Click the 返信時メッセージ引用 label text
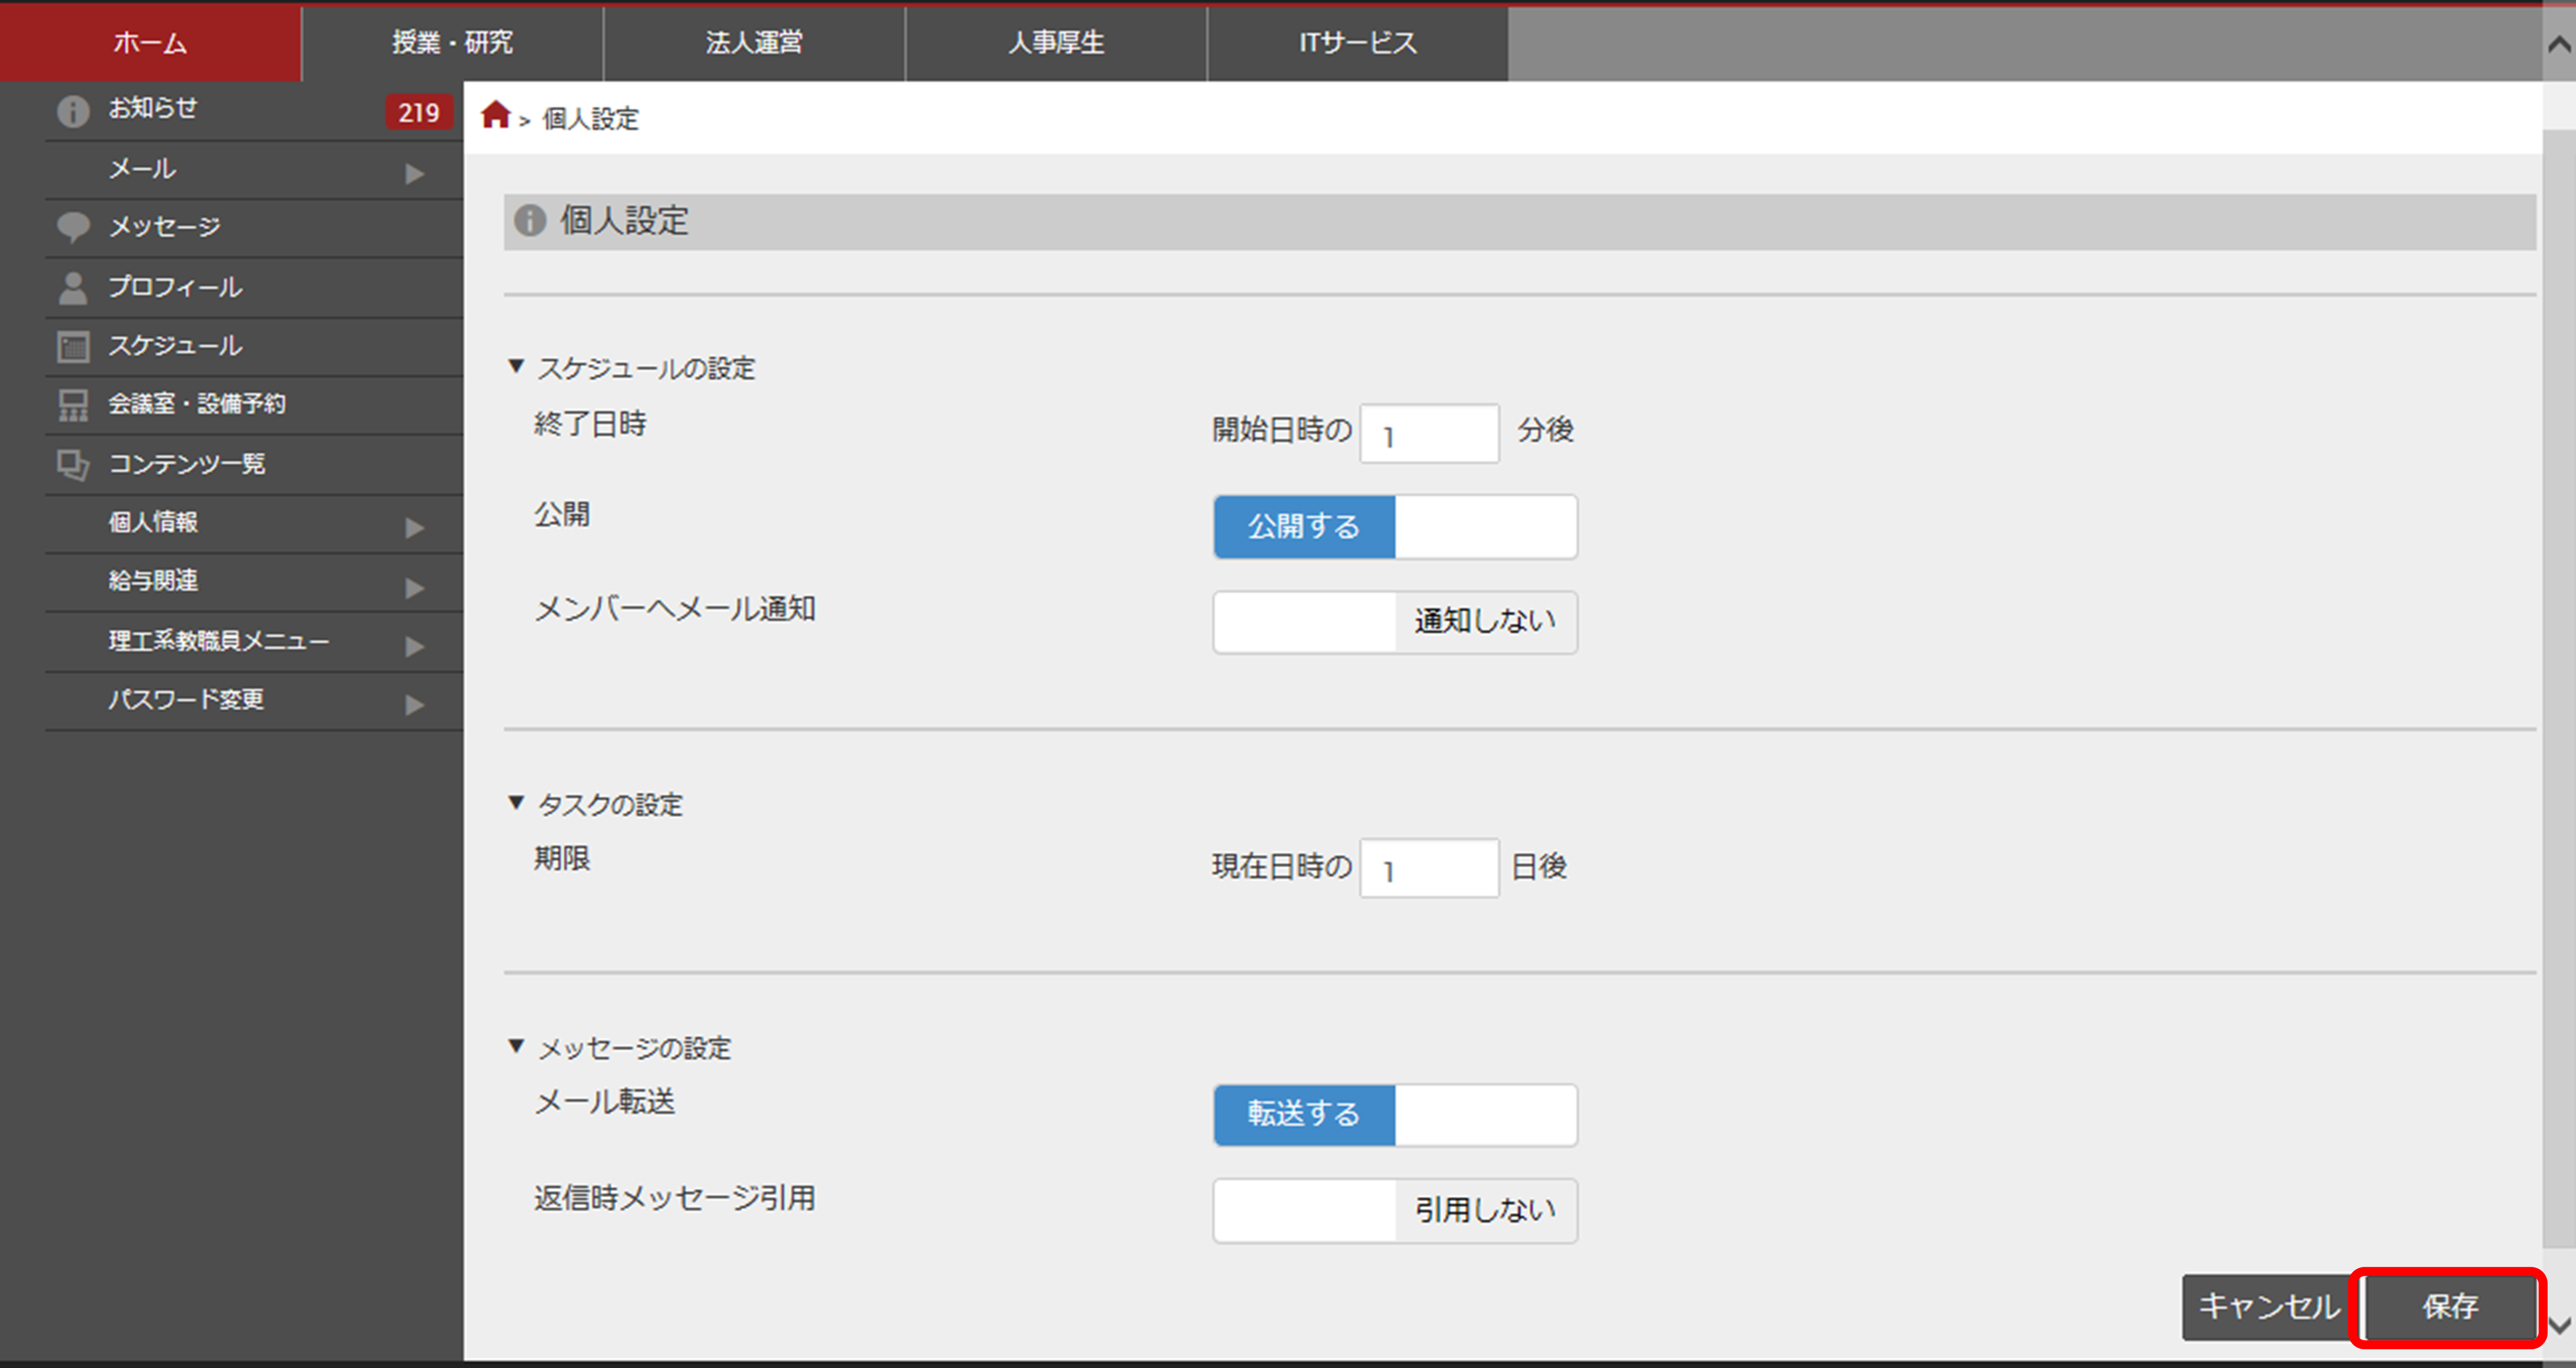The height and width of the screenshot is (1368, 2576). tap(675, 1198)
